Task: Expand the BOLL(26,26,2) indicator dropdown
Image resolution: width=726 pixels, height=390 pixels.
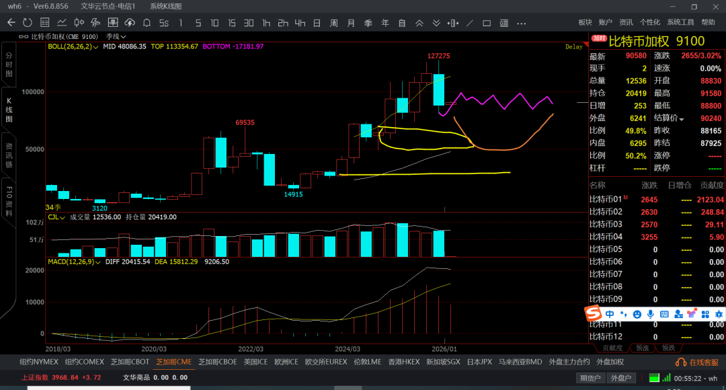Action: tap(95, 47)
